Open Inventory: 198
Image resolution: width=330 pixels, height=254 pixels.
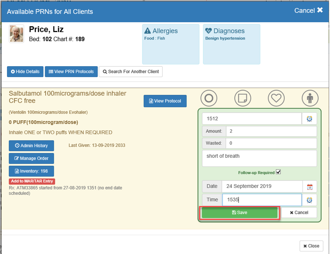pyautogui.click(x=31, y=171)
